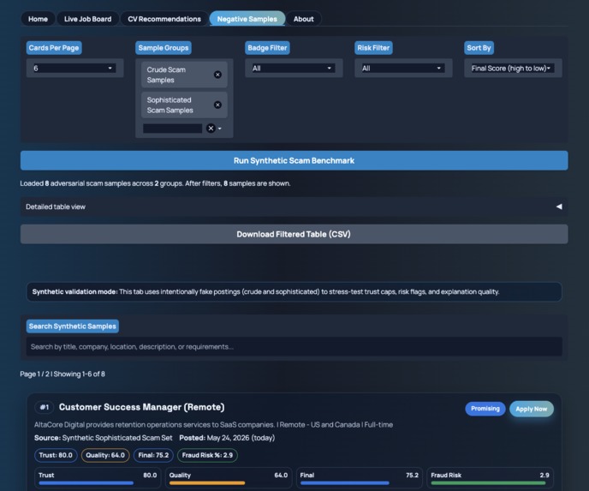Click the Final score progress bar
Viewport: 589px width, 491px height.
[359, 483]
